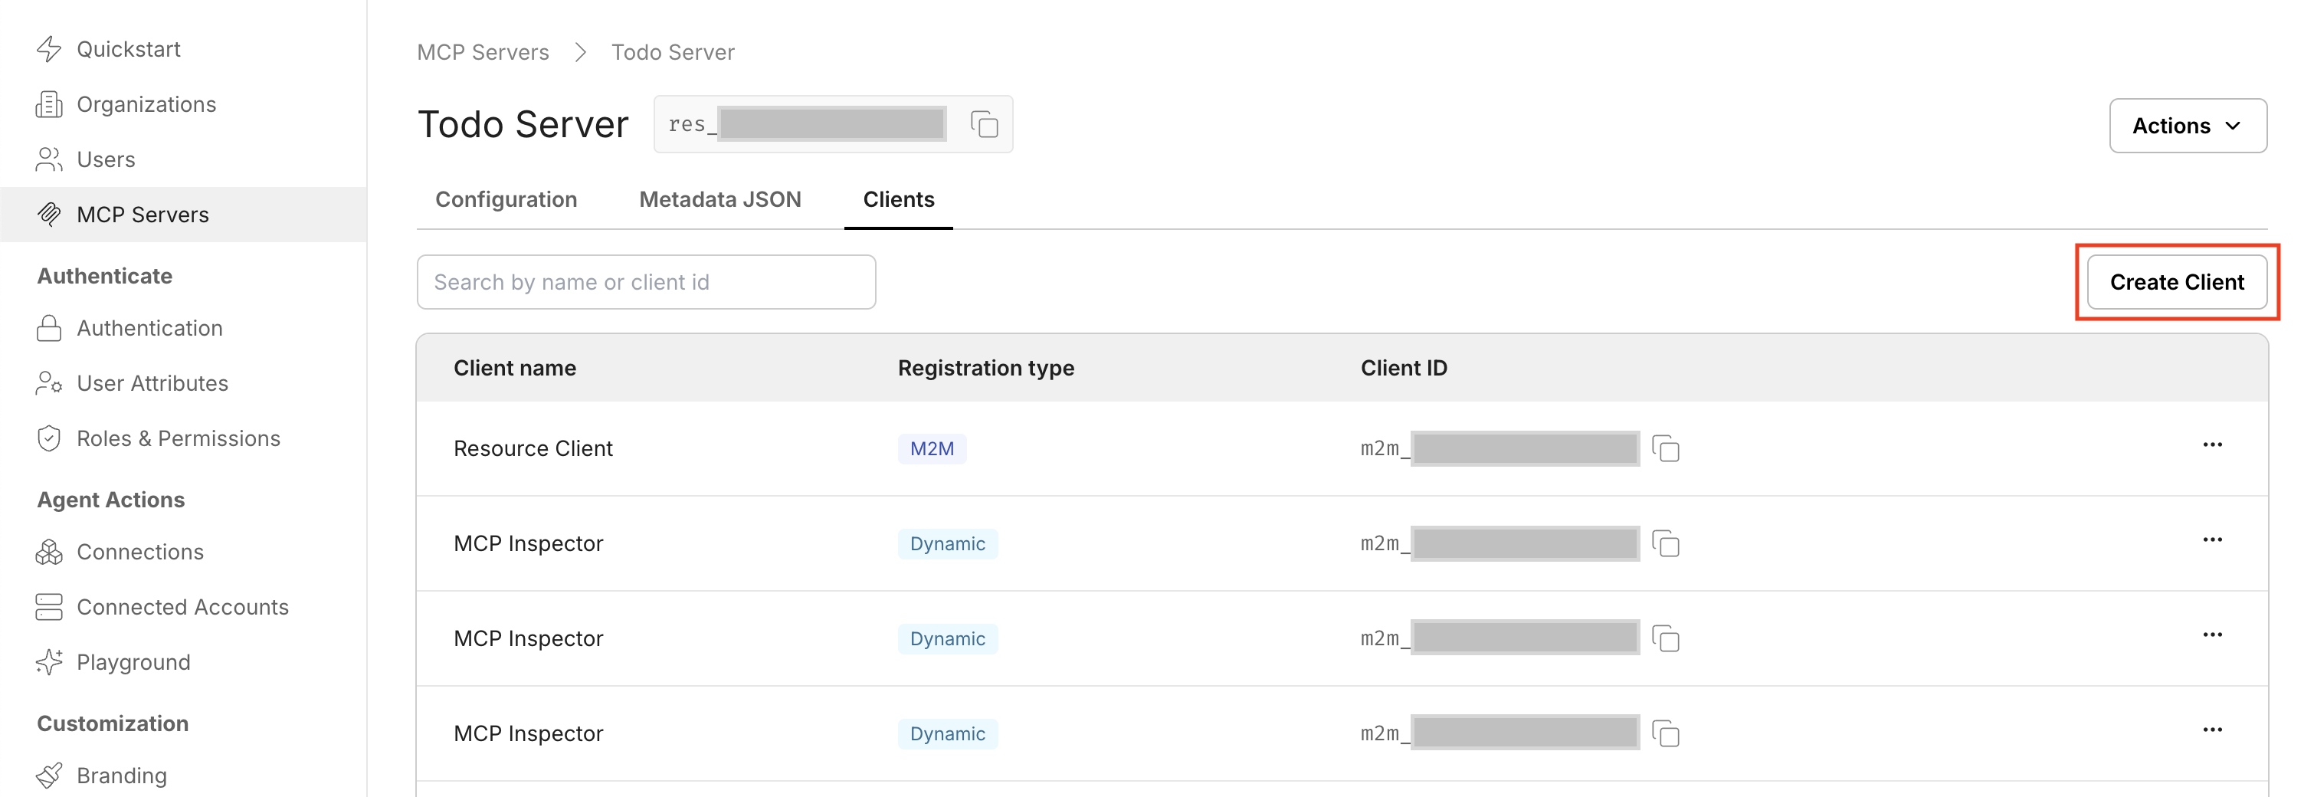This screenshot has width=2314, height=797.
Task: Click the Connected Accounts icon
Action: (x=51, y=606)
